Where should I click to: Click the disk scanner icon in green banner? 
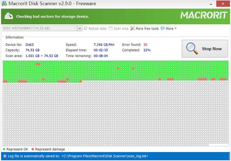point(9,16)
